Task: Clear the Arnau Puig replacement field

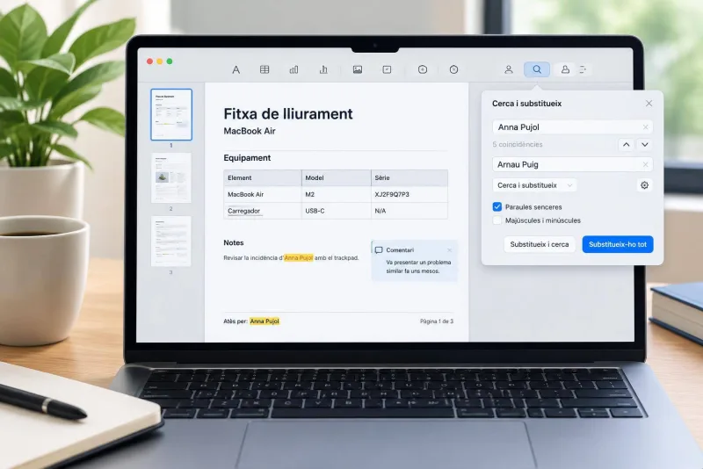Action: pyautogui.click(x=646, y=164)
